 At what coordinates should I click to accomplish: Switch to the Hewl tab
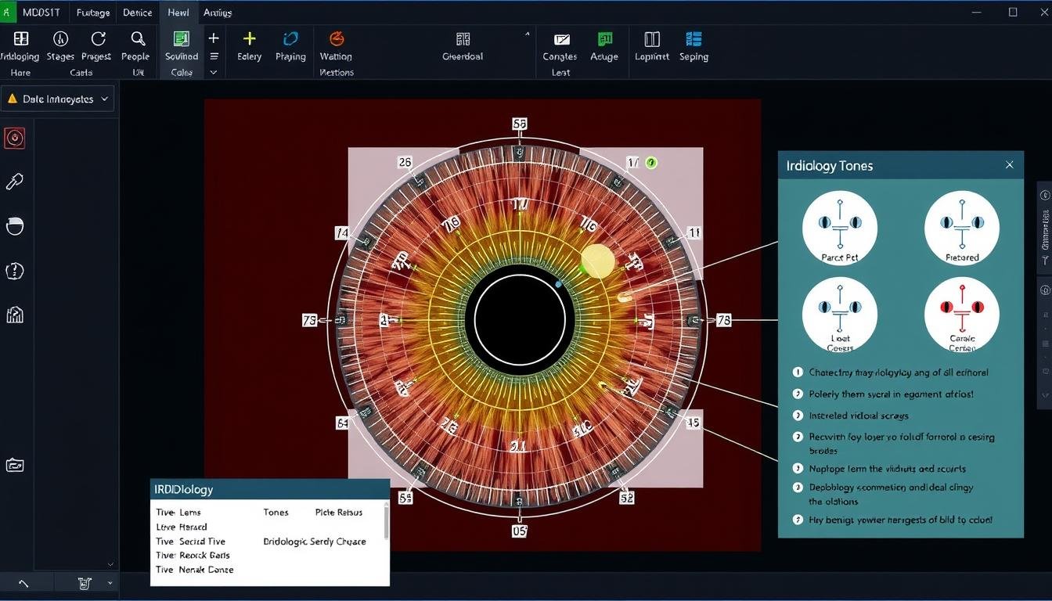pos(178,13)
